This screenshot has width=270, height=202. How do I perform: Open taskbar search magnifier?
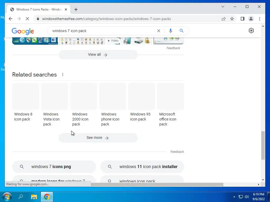coord(21,197)
